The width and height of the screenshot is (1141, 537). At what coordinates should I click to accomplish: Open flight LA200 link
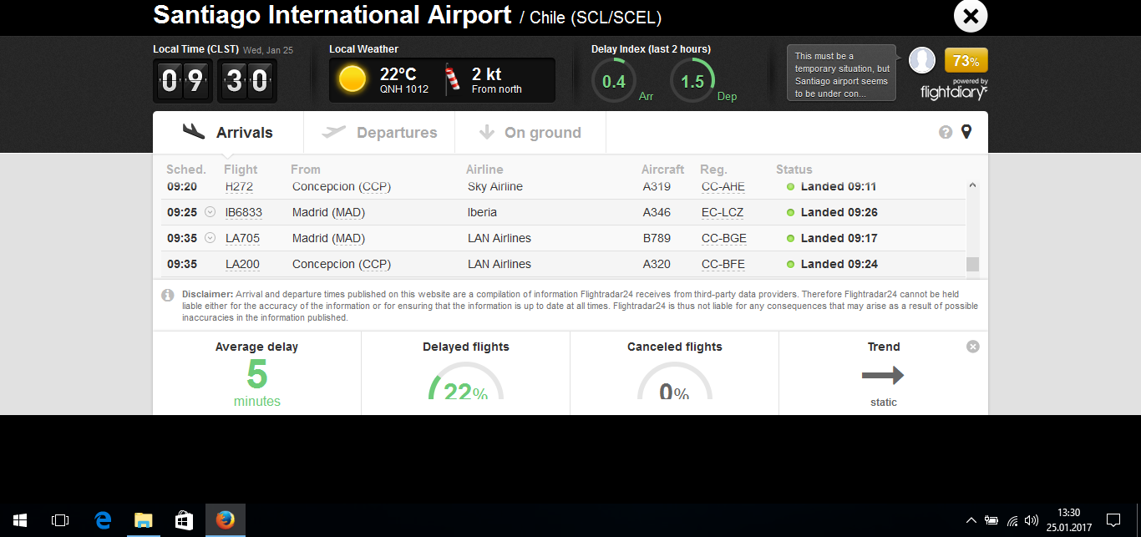242,264
